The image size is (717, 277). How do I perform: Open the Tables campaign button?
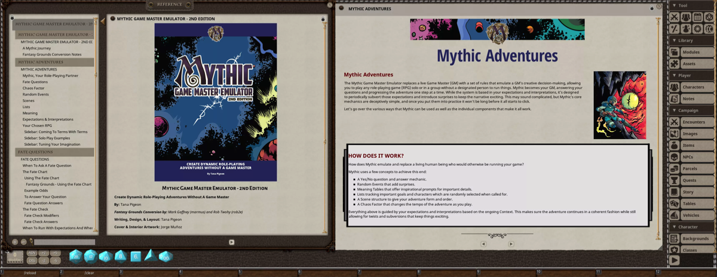click(x=697, y=204)
